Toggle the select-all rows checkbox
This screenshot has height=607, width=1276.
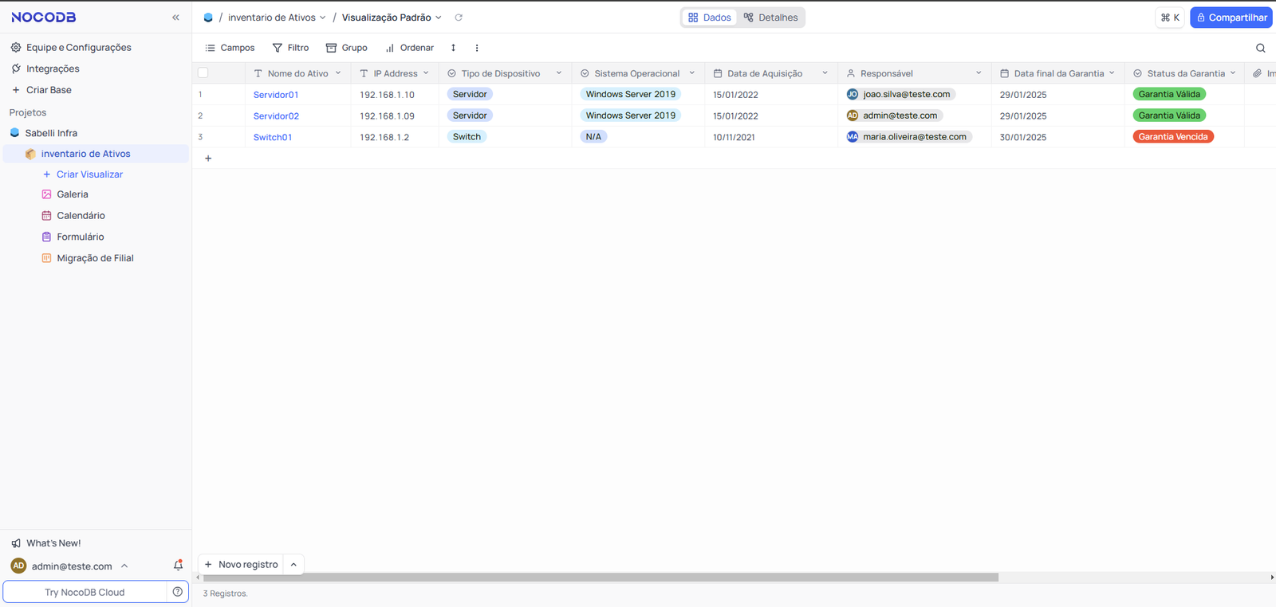pos(203,73)
